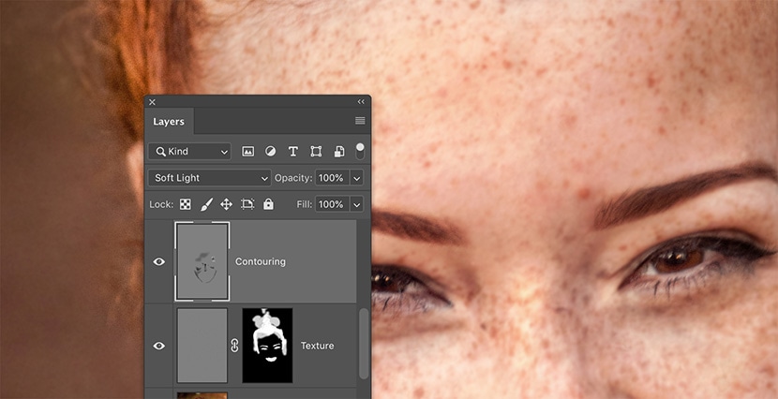Open the Layers panel flyout menu

[360, 121]
